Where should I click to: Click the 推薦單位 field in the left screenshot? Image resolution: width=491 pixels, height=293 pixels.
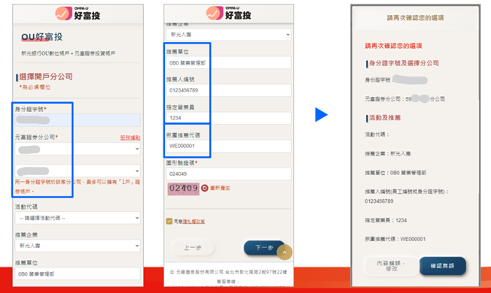coord(78,273)
